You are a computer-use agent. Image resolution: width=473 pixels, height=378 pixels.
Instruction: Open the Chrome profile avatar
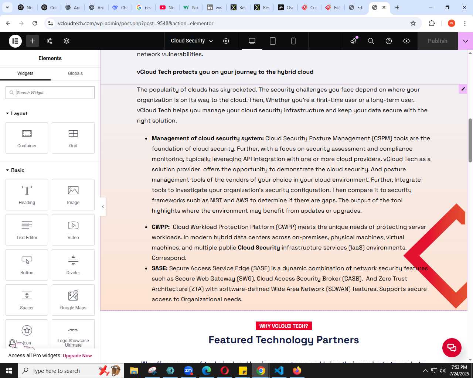point(451,23)
